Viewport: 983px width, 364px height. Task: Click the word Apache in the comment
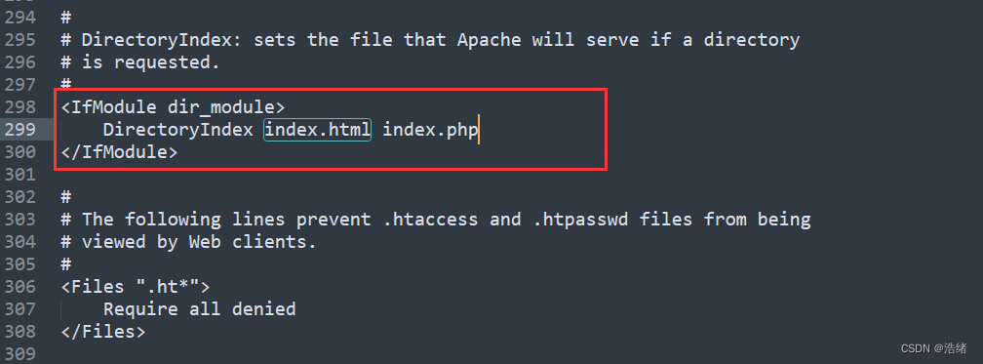coord(489,41)
